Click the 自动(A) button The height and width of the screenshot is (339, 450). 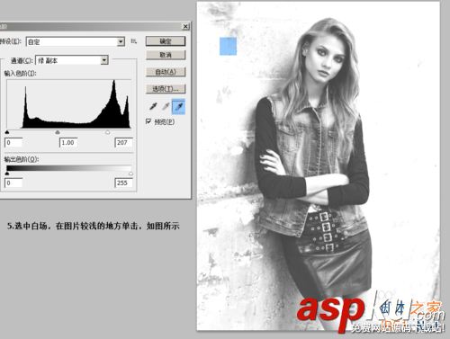[166, 72]
